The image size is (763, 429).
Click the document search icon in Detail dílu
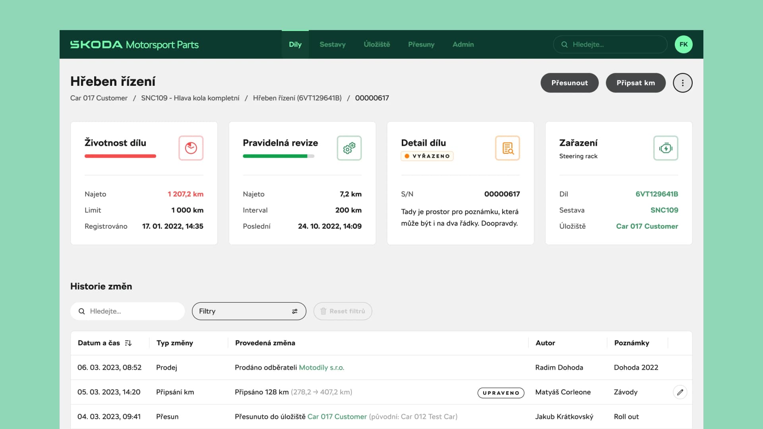[507, 148]
